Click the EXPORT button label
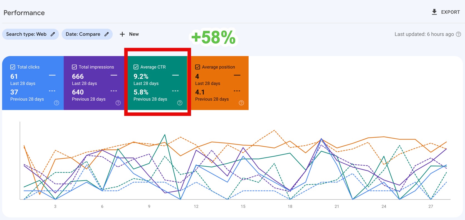Screen dimensions: 465x220 (x=450, y=12)
